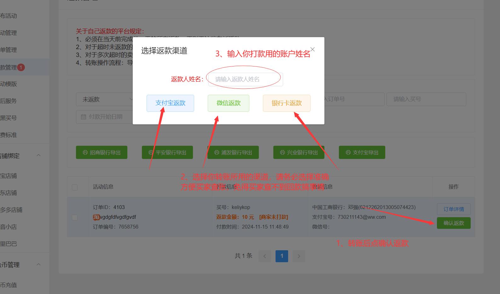Open the 未返款 status dropdown
500x294 pixels.
[106, 99]
